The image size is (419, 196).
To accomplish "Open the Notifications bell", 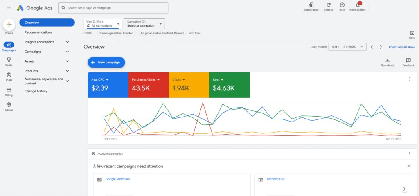I will tap(357, 5).
